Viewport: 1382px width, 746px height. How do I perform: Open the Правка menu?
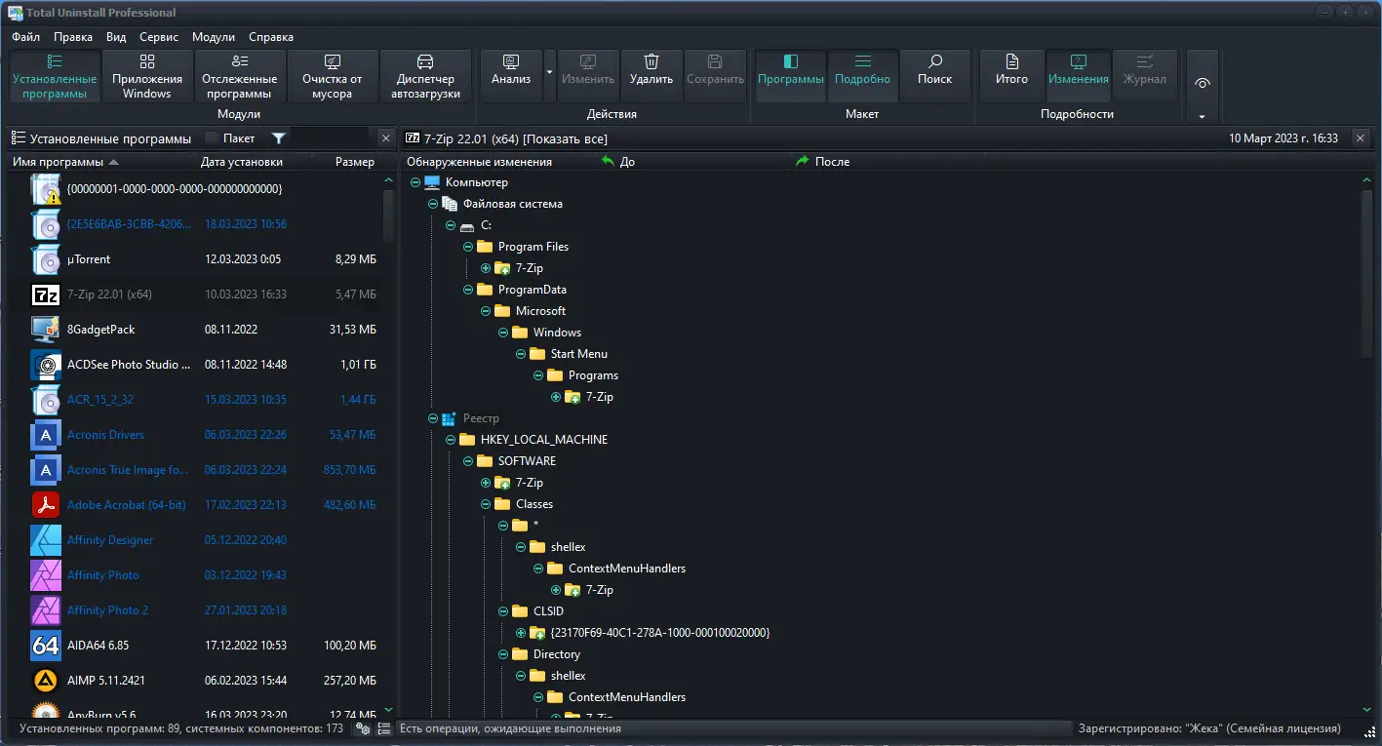click(x=73, y=37)
